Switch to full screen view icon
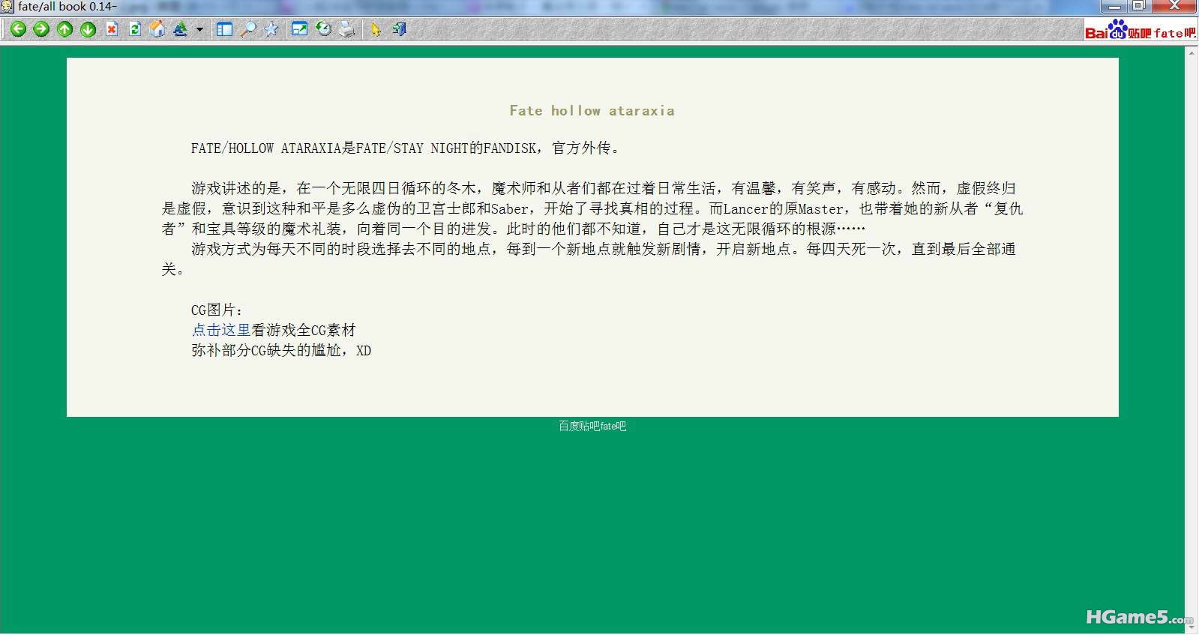This screenshot has height=635, width=1199. (300, 29)
